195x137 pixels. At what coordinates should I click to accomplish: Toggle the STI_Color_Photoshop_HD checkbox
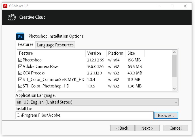tap(20, 86)
